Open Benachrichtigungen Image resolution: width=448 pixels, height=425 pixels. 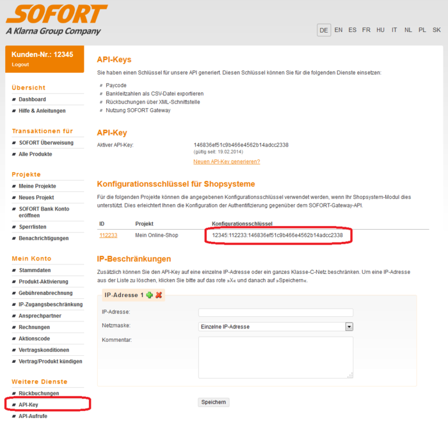click(x=44, y=238)
